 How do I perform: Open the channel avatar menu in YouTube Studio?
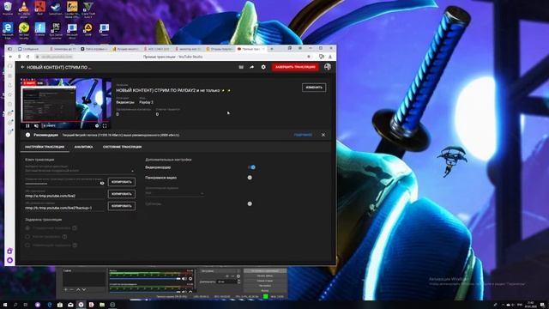(328, 67)
